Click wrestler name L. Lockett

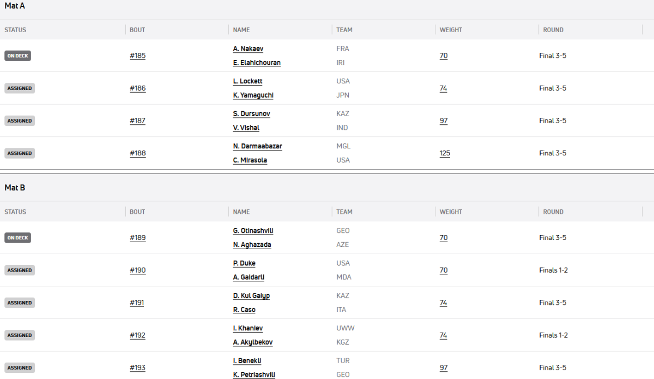tap(247, 81)
